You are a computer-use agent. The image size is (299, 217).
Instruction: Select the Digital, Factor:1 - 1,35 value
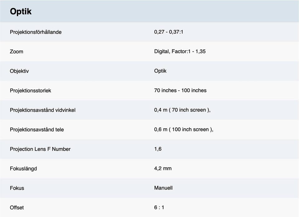pyautogui.click(x=180, y=52)
